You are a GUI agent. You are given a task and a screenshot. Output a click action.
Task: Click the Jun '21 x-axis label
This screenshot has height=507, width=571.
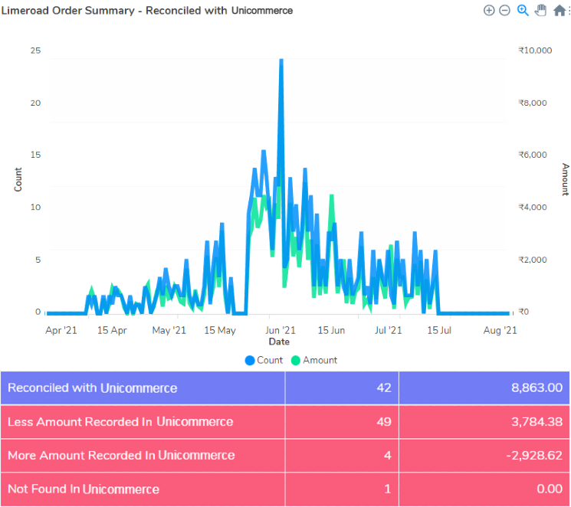[x=280, y=331]
